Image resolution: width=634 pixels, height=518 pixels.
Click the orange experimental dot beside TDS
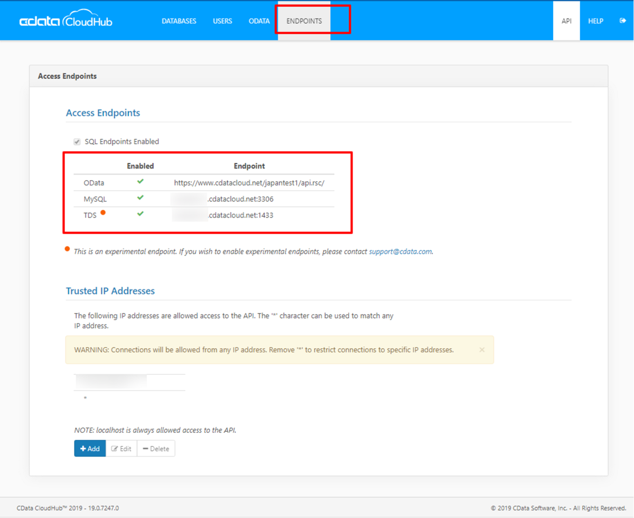tap(103, 212)
